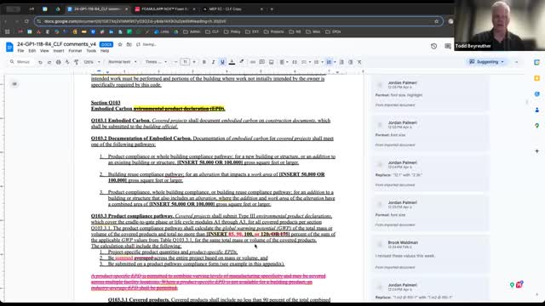Viewport: 545px width, 306px height.
Task: Open the Format menu
Action: coord(75,51)
